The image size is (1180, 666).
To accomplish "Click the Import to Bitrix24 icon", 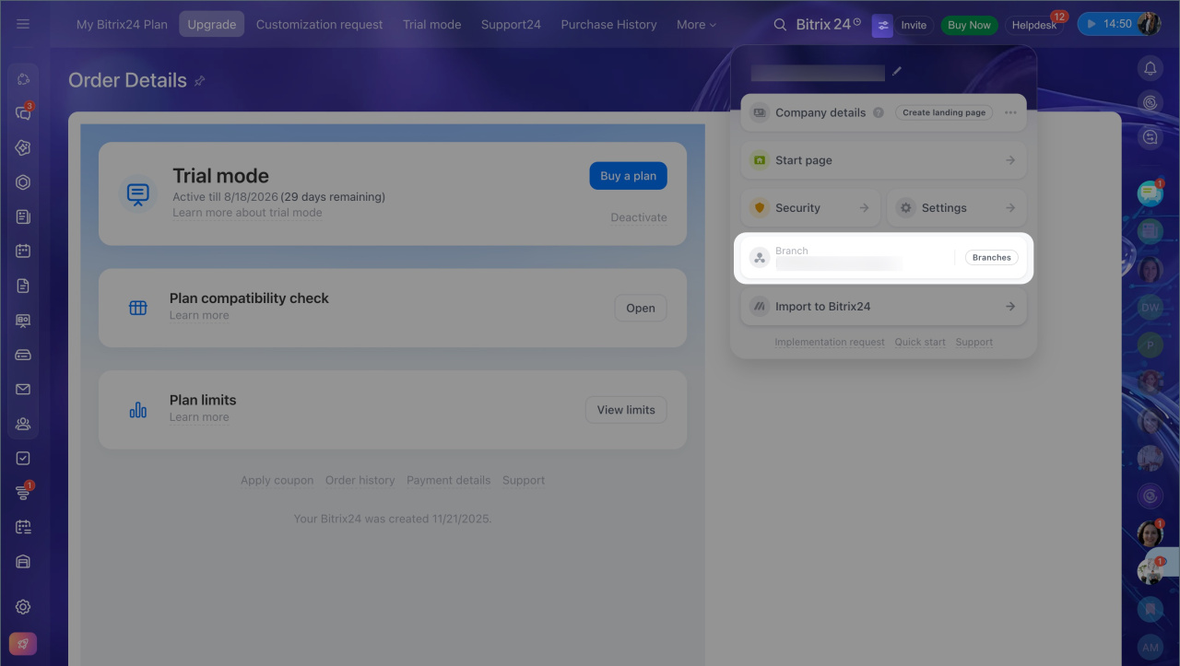I will (x=760, y=307).
